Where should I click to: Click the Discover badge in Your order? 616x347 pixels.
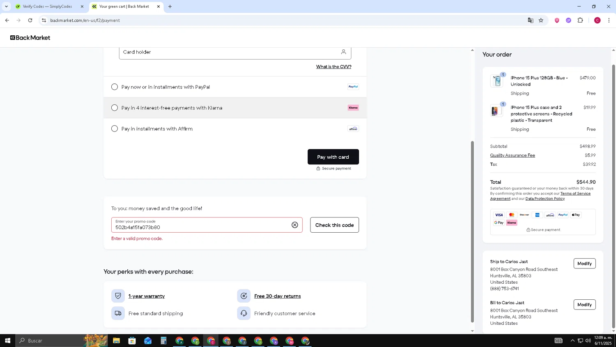point(524,215)
